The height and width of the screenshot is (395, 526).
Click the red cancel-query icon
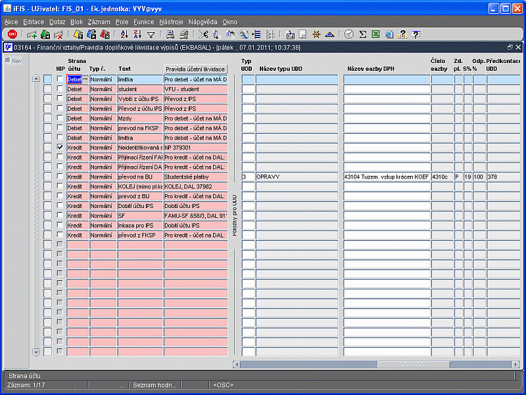click(x=105, y=34)
